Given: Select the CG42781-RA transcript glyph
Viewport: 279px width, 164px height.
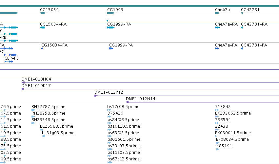Looking at the screenshot, I should (242, 27).
